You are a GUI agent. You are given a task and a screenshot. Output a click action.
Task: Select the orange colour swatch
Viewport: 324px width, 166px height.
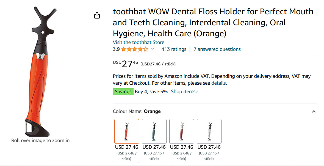click(127, 131)
